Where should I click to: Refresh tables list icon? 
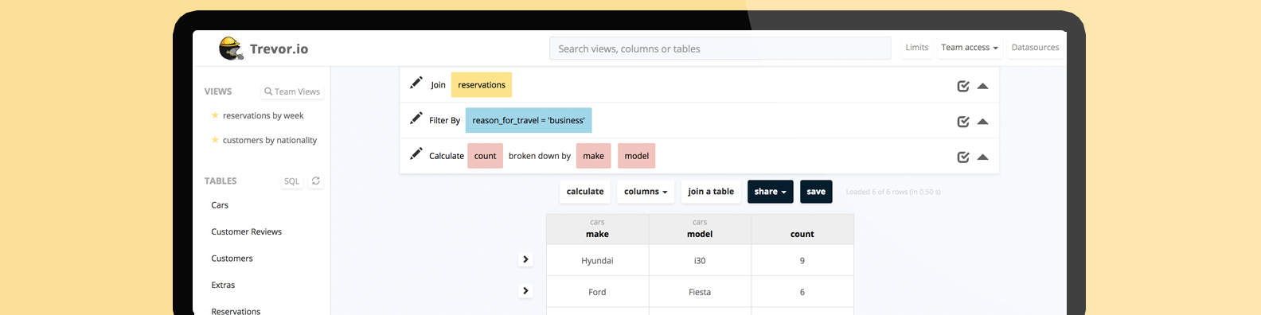(x=316, y=181)
